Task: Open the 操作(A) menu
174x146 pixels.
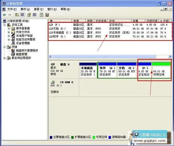Action: point(25,9)
